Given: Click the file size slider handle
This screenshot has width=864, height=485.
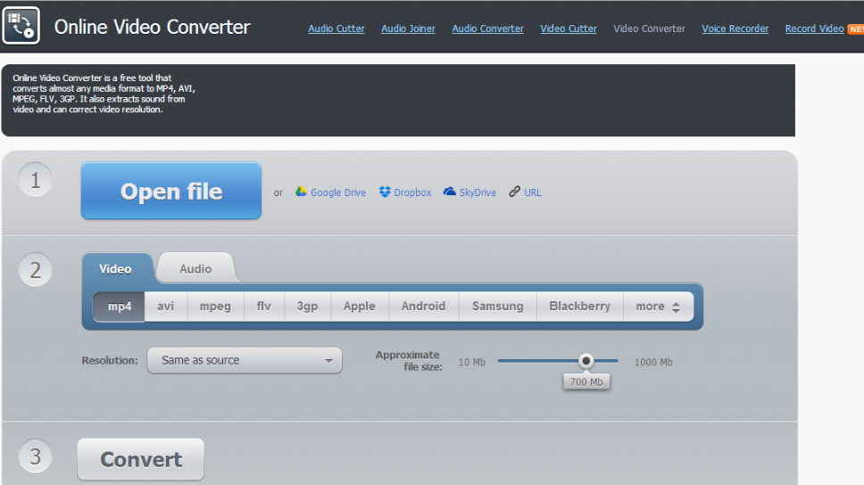Looking at the screenshot, I should tap(586, 361).
